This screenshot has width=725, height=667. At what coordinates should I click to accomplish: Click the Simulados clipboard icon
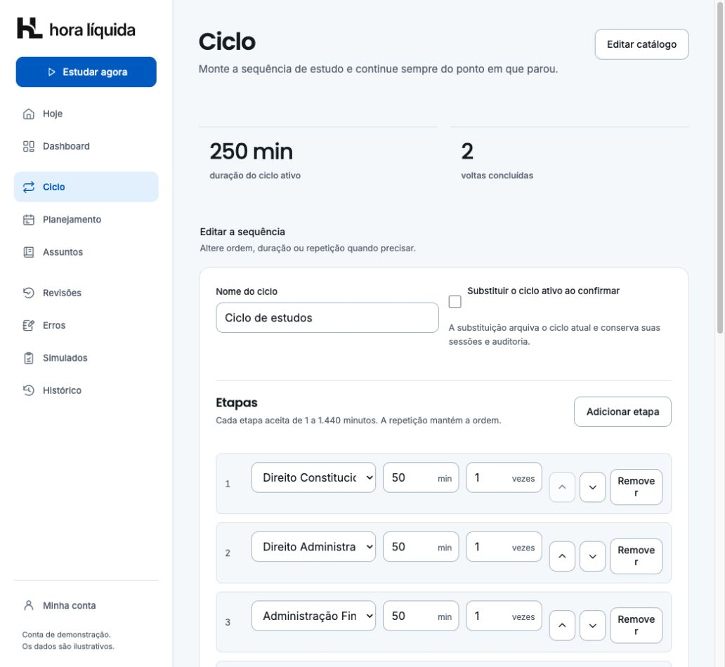point(29,358)
